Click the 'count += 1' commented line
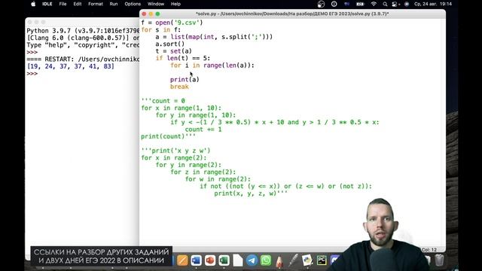 203,129
